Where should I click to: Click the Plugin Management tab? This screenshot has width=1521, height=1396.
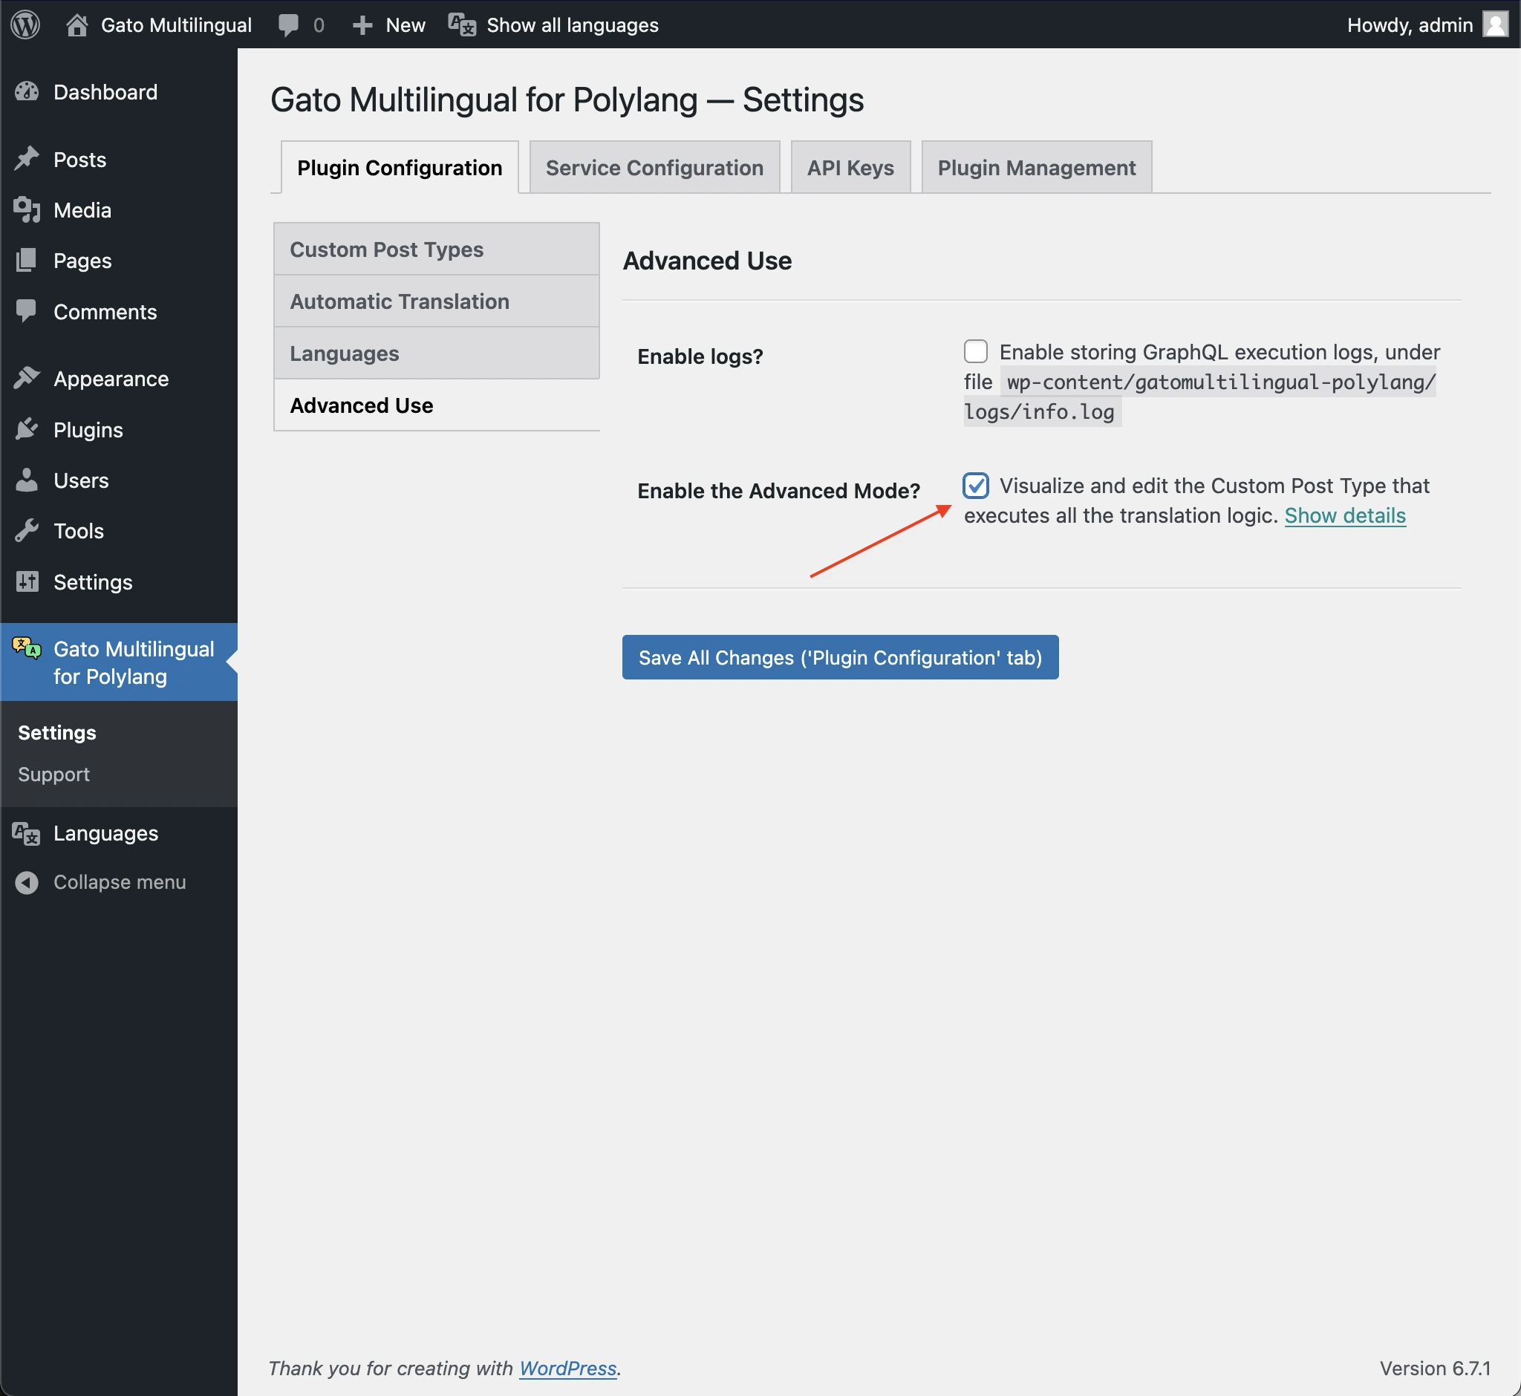point(1036,167)
